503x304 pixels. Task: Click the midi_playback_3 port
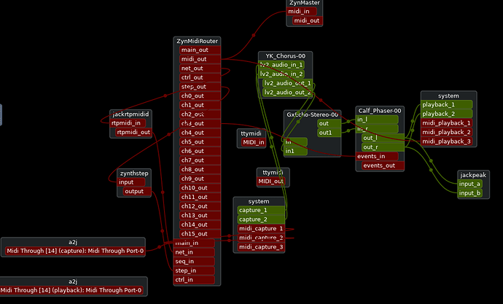coord(447,141)
